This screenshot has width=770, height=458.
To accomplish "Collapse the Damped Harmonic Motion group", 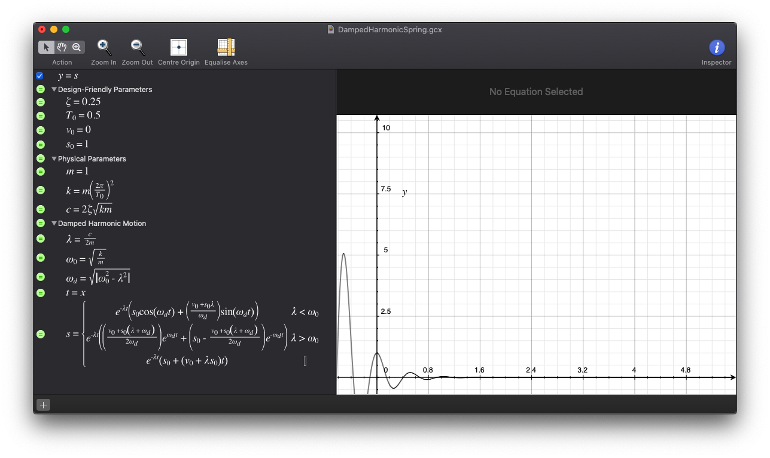I will 54,224.
